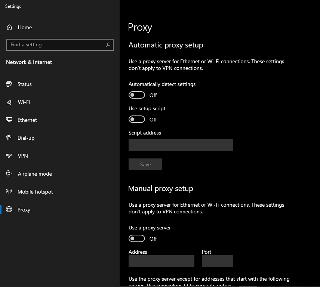This screenshot has height=287, width=320.
Task: Click the Mobile hotspot antenna icon
Action: tap(9, 191)
